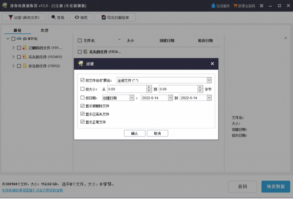Decrease the minimum size spinner value
The height and width of the screenshot is (199, 293).
149,91
